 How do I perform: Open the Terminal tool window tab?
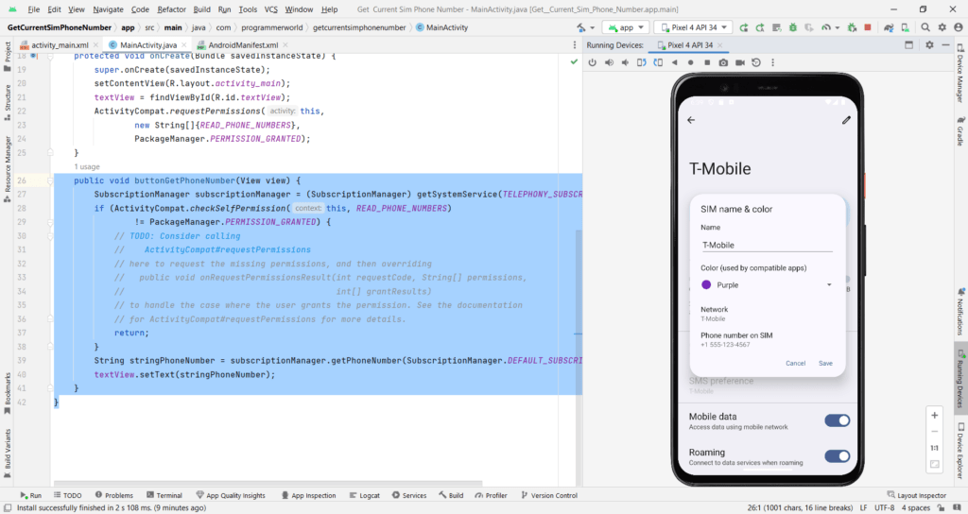tap(164, 495)
